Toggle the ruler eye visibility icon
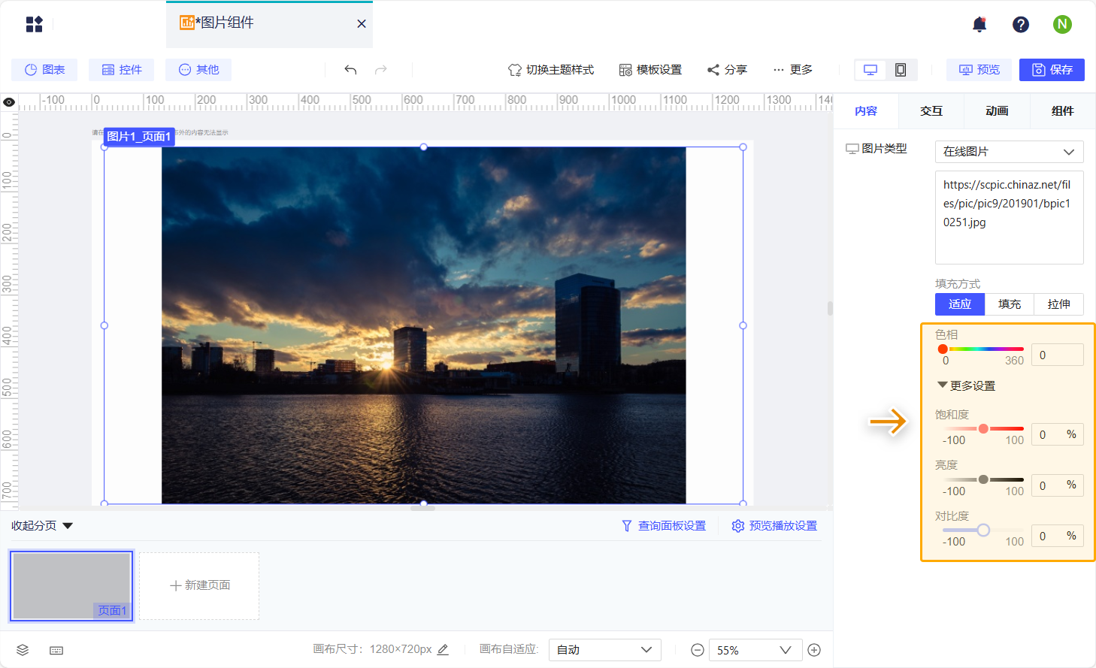Viewport: 1096px width, 668px height. (x=9, y=102)
